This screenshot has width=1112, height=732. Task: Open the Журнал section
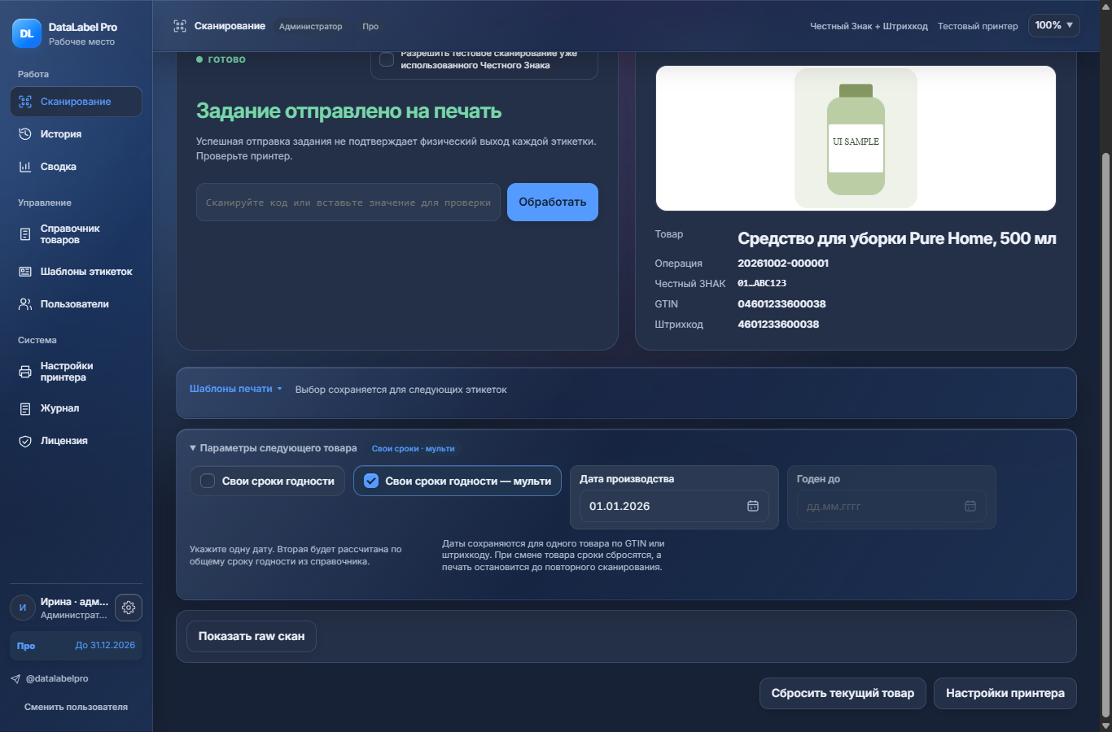pos(76,408)
